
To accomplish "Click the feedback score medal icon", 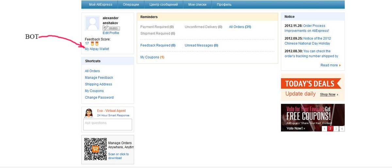I will 92,44.
